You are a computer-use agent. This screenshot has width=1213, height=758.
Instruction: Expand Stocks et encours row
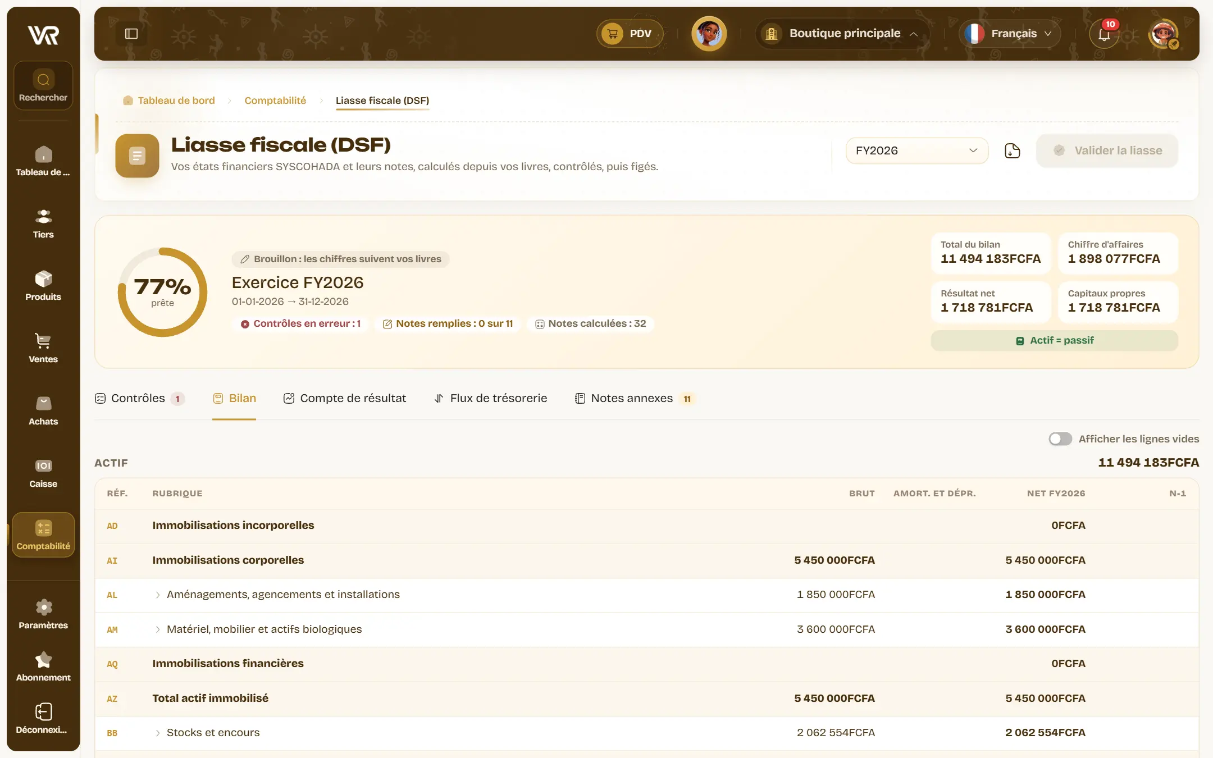click(x=158, y=733)
